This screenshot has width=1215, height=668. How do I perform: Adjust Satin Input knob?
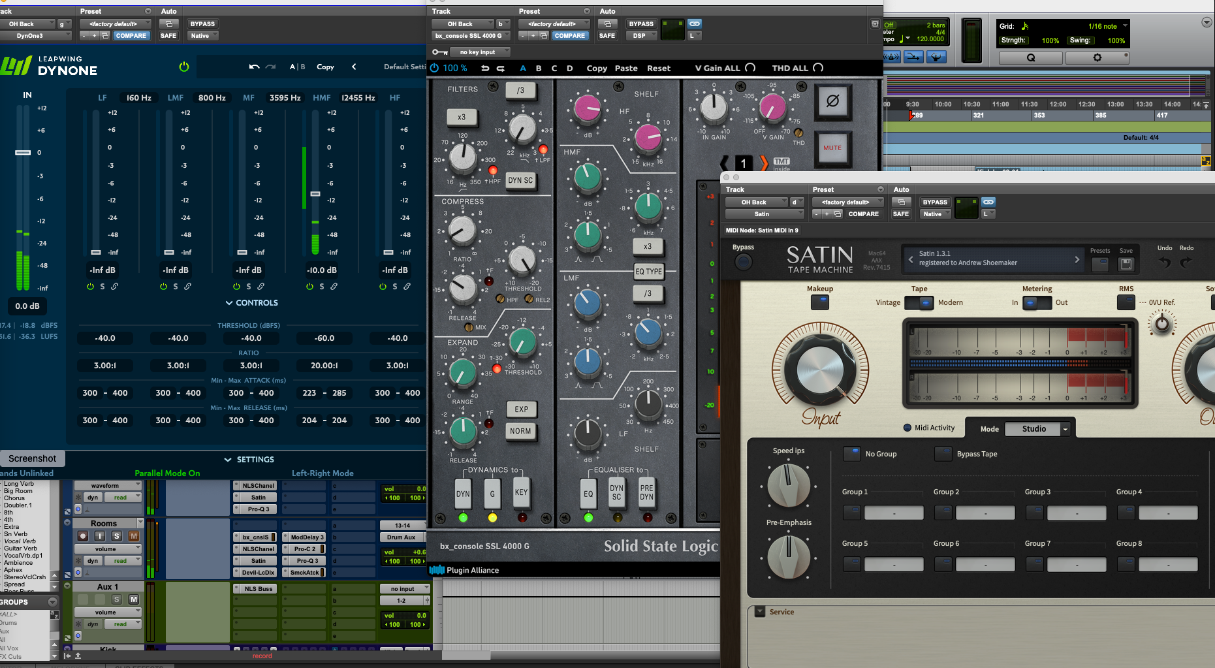coord(821,370)
